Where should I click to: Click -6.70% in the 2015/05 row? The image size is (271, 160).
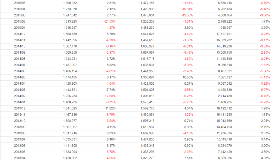click(x=265, y=3)
